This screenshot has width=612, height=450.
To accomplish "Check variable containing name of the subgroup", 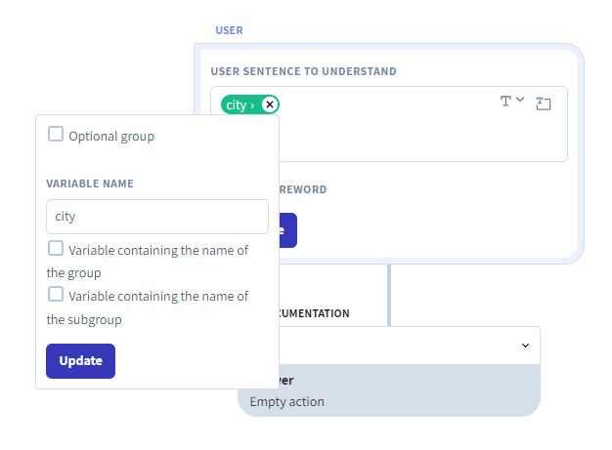I will 57,295.
